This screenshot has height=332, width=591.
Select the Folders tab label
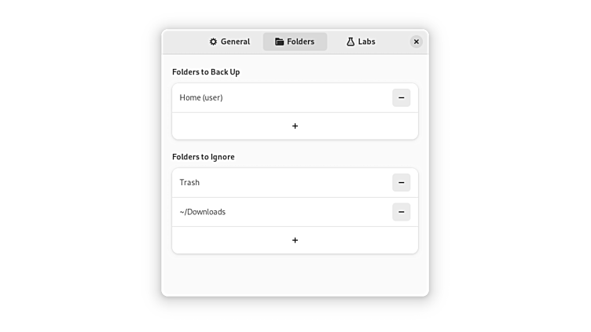[x=300, y=42]
